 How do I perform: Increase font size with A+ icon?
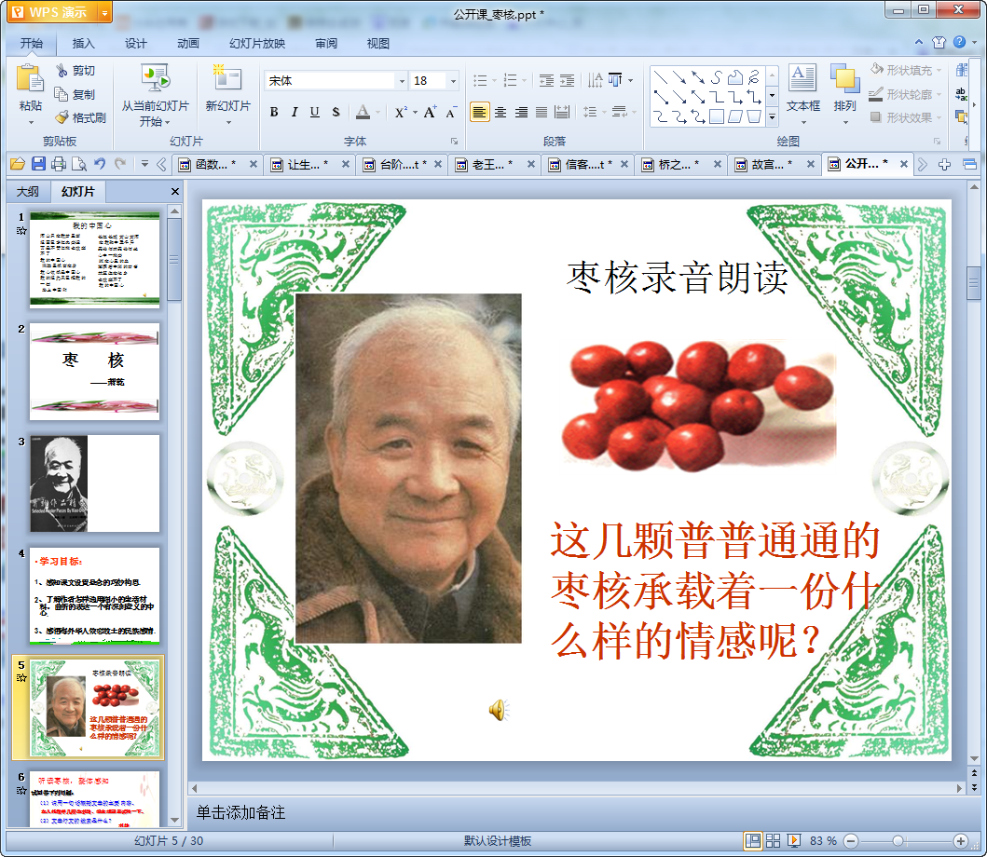pyautogui.click(x=430, y=112)
